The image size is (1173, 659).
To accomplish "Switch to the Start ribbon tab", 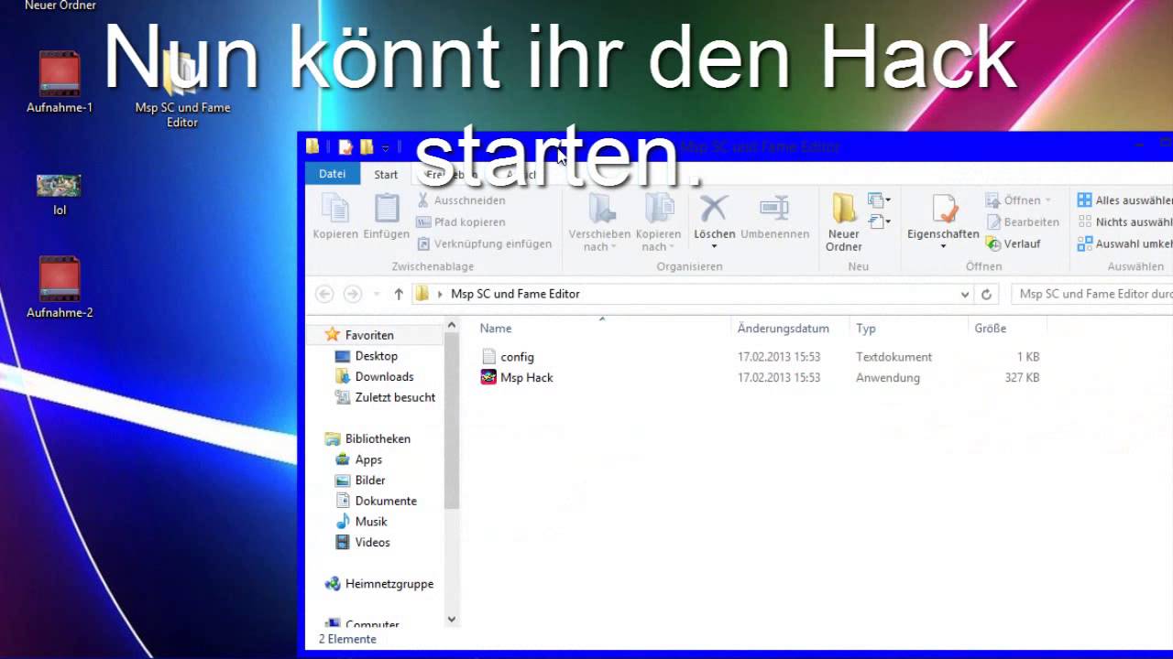I will [x=386, y=175].
